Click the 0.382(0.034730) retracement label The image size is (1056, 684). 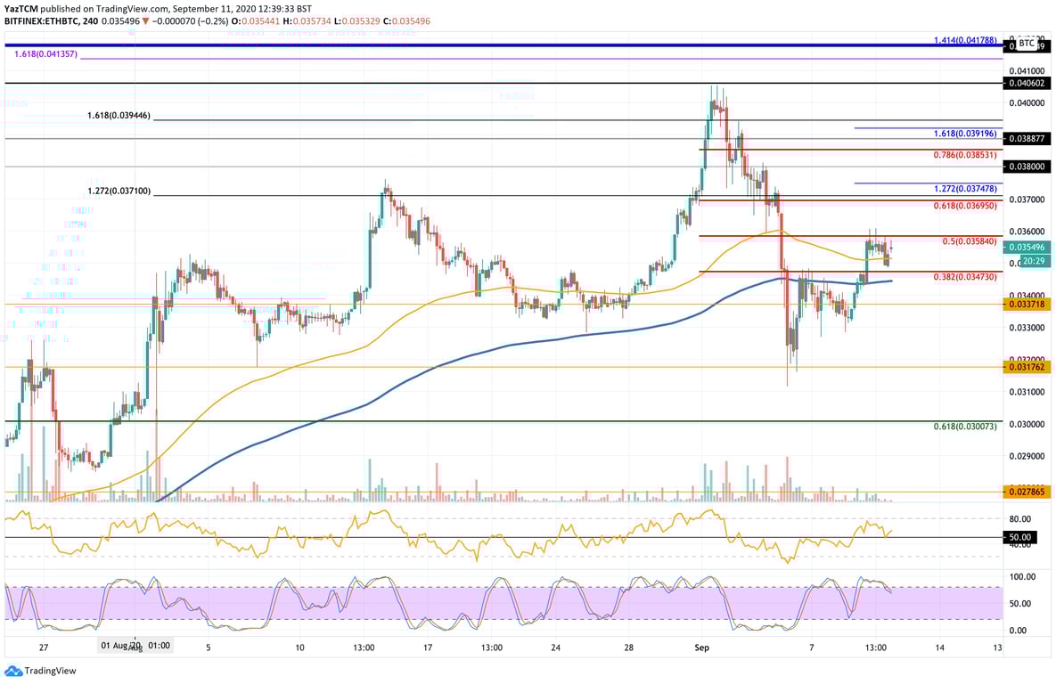[965, 277]
